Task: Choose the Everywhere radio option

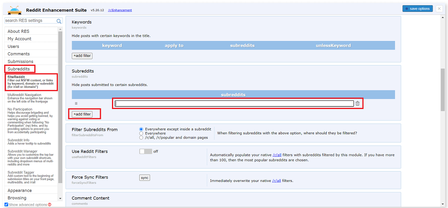Action: [141, 133]
